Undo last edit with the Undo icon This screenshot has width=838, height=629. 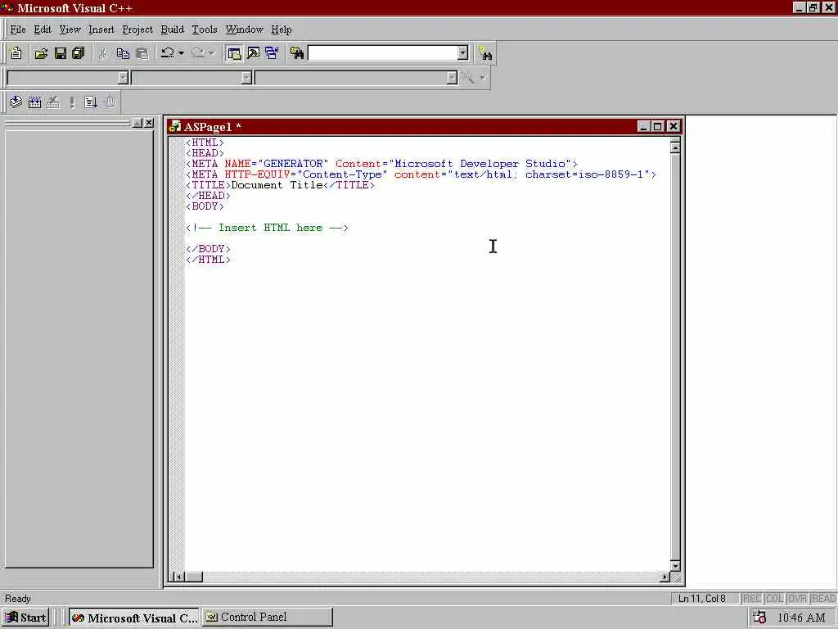(168, 53)
